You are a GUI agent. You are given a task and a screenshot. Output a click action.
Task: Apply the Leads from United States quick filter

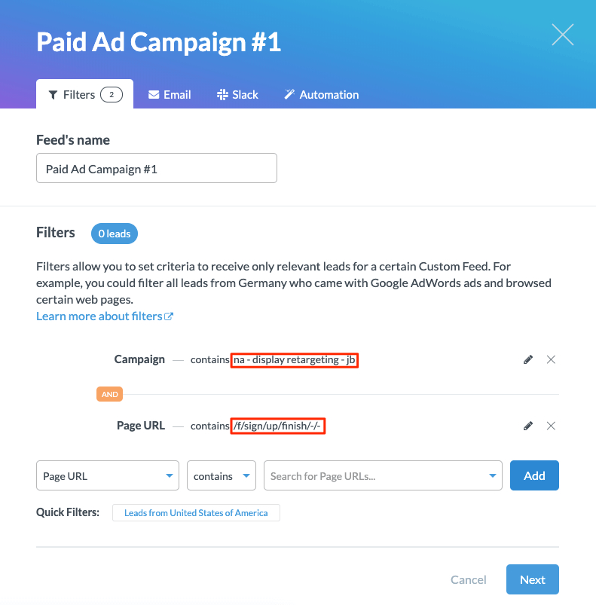click(196, 512)
